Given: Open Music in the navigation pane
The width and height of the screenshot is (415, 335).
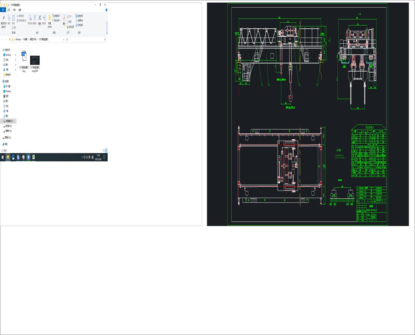Looking at the screenshot, I should (x=6, y=116).
